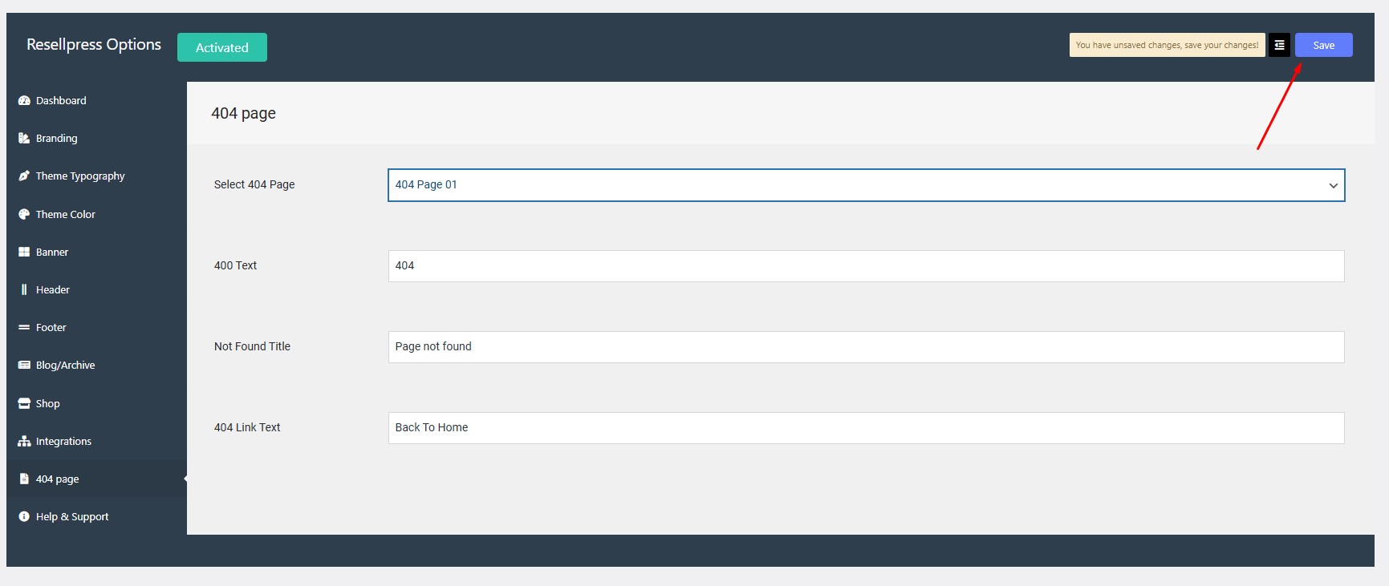The width and height of the screenshot is (1389, 586).
Task: Click the Integrations sitemap icon
Action: 24,442
